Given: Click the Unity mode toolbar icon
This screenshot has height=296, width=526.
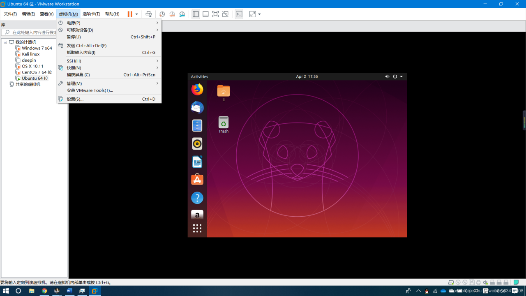Looking at the screenshot, I should [225, 14].
